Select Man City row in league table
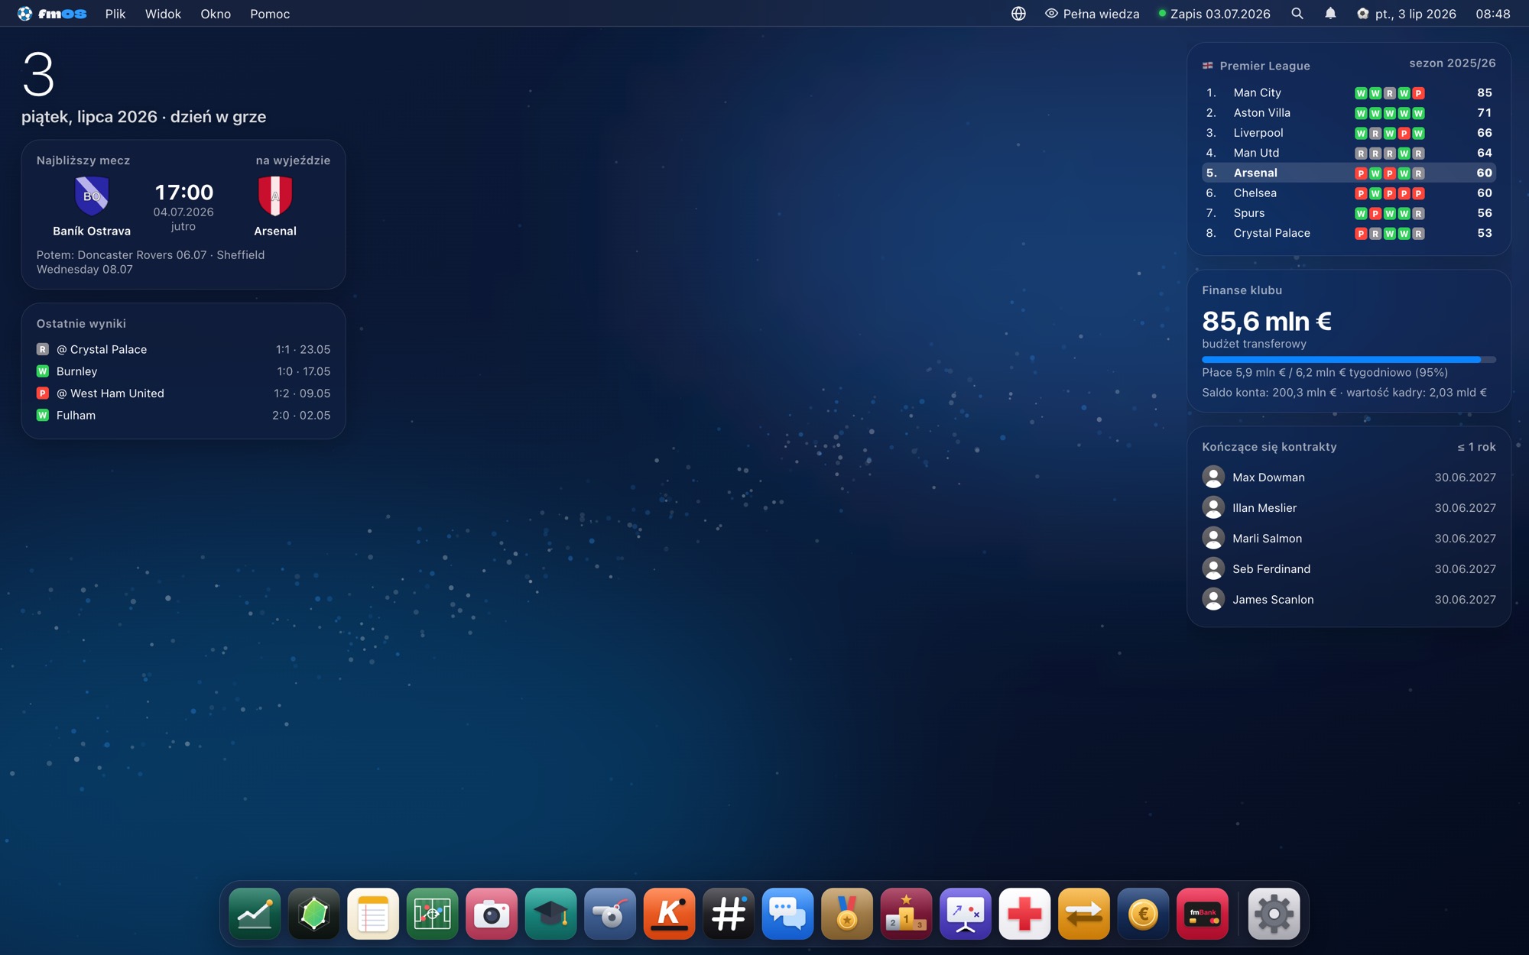The width and height of the screenshot is (1529, 955). pos(1349,92)
